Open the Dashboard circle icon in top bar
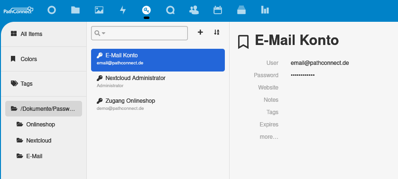 [52, 10]
